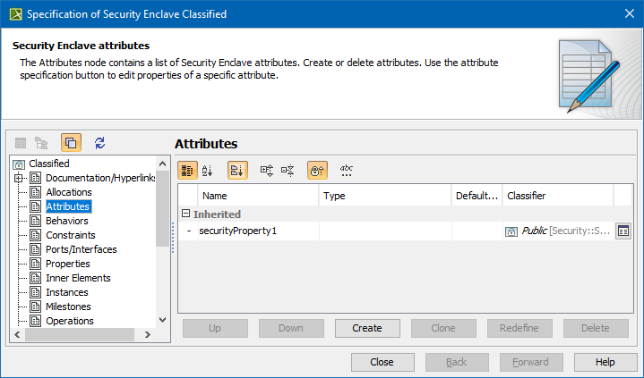
Task: Expand the Documentation/Hyperlinks tree node
Action: point(19,178)
